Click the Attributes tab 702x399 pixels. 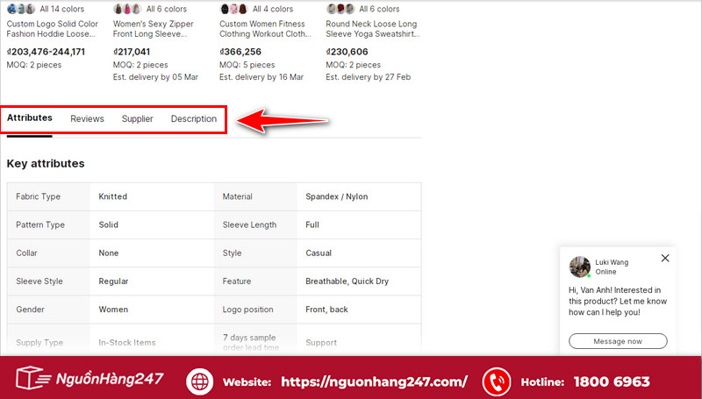[x=30, y=118]
